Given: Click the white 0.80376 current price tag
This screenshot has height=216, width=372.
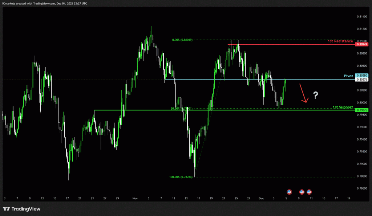Looking at the screenshot, I should (x=362, y=79).
